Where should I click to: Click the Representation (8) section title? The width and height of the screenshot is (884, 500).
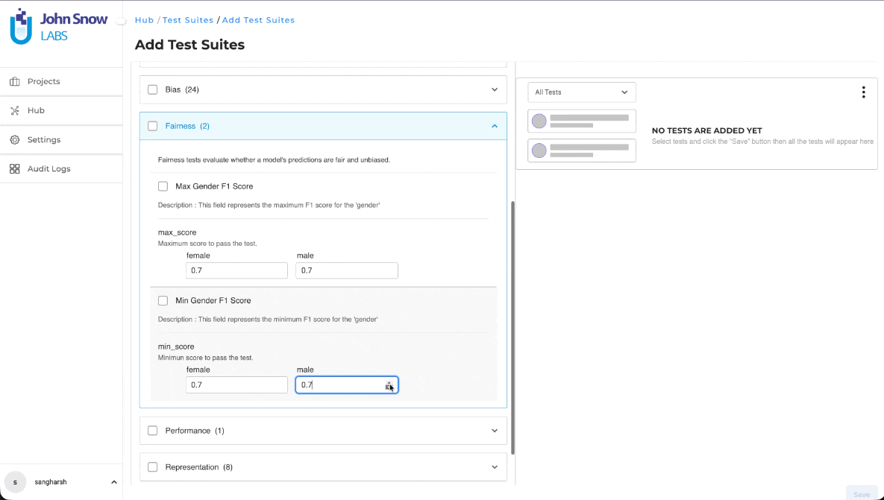pos(199,467)
